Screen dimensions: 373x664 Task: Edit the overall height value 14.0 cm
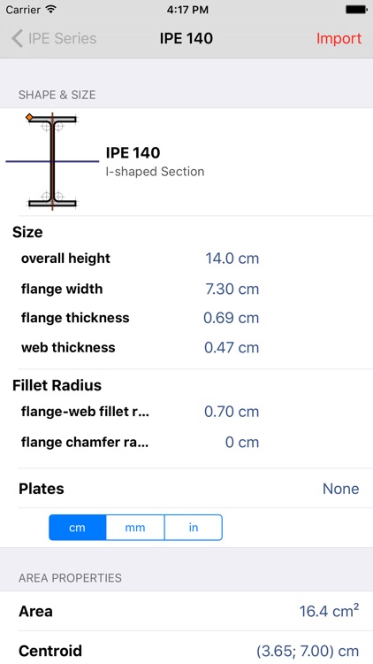coord(232,259)
